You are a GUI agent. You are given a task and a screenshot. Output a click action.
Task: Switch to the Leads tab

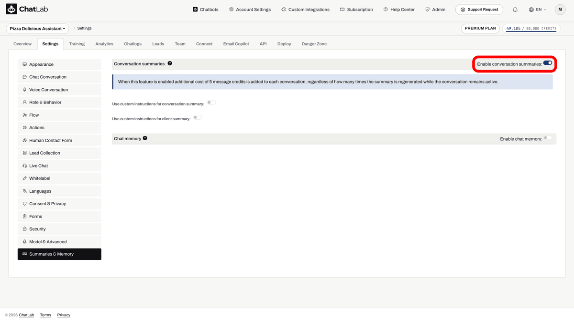coord(158,44)
